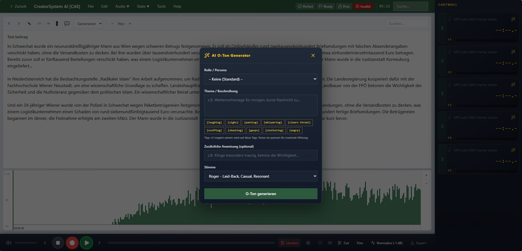The width and height of the screenshot is (522, 251).
Task: Click the Löschen delete button
Action: pos(289,243)
